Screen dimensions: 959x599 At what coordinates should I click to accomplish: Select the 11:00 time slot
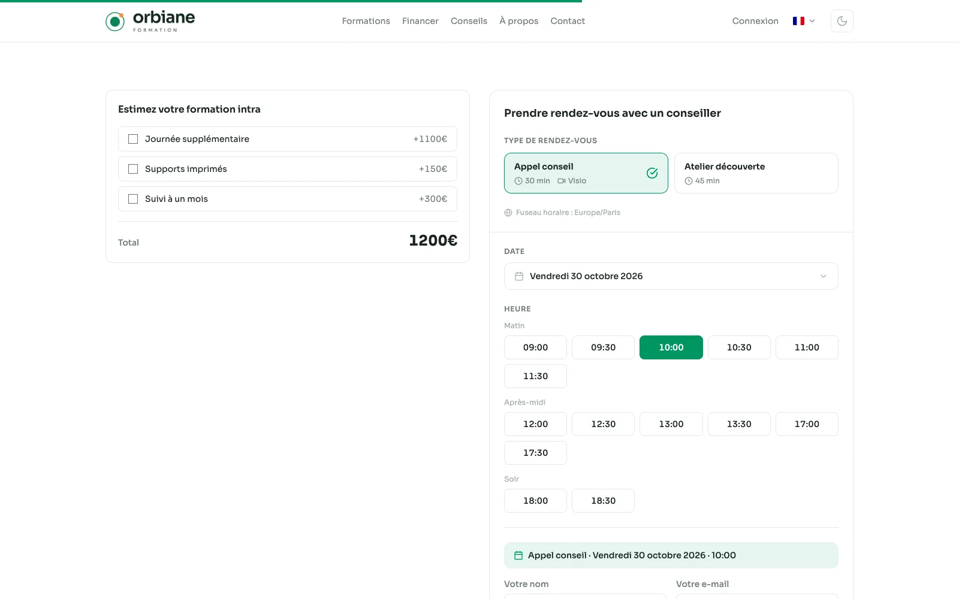(x=807, y=347)
